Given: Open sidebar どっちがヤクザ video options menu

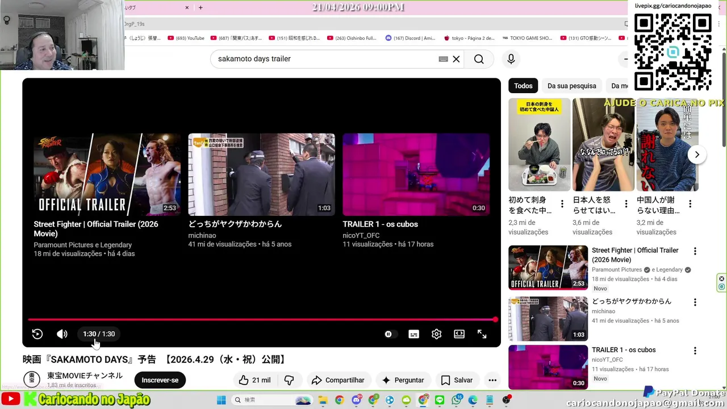Looking at the screenshot, I should [695, 302].
